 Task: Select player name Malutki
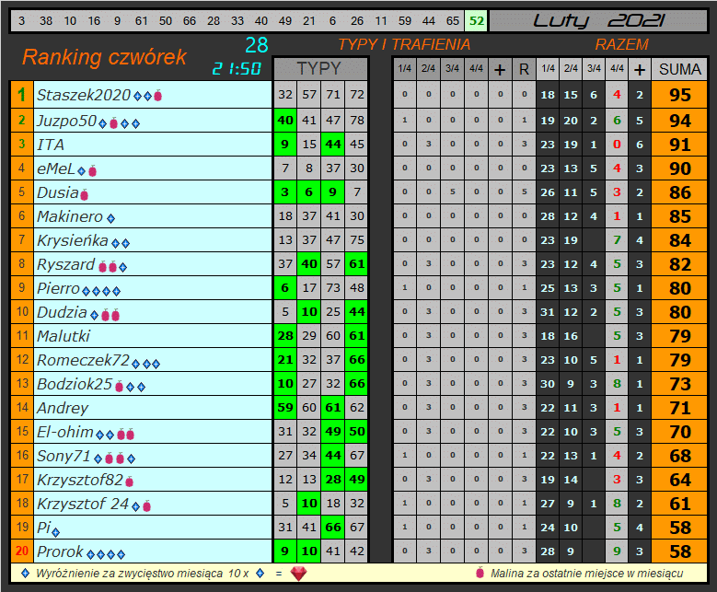64,336
